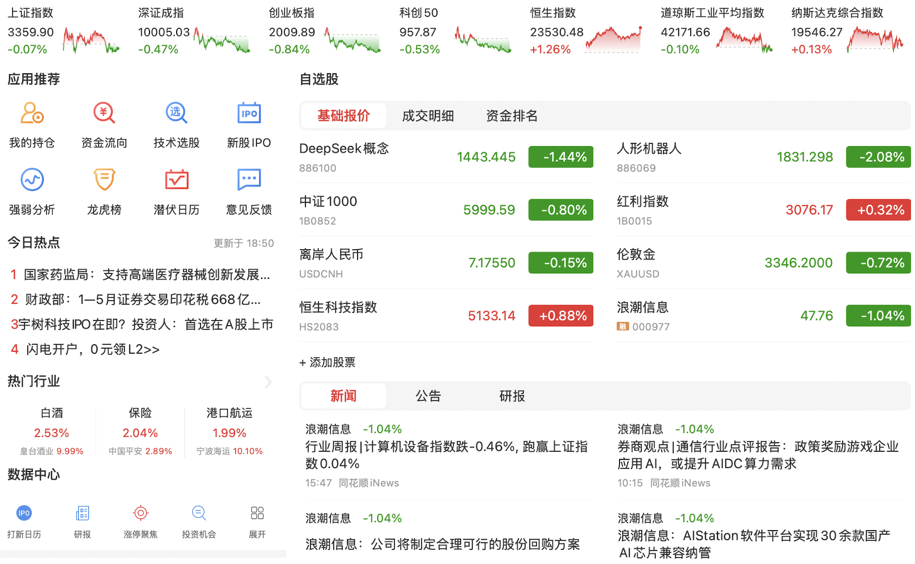Click the 更新于 18:50 timestamp
This screenshot has height=564, width=915.
point(243,244)
